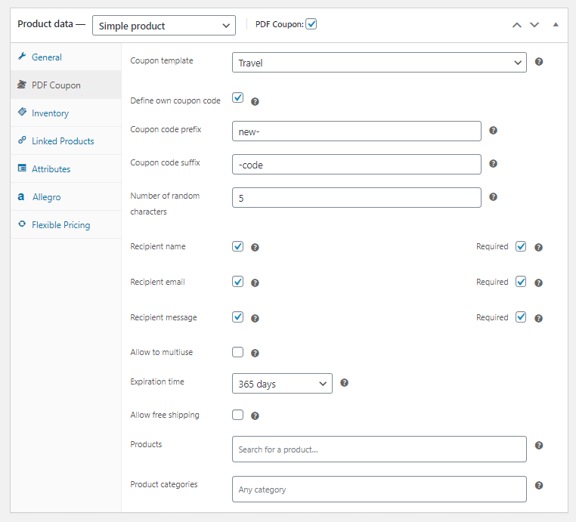
Task: Click help icon next to Allow to multiuse
Action: (255, 353)
